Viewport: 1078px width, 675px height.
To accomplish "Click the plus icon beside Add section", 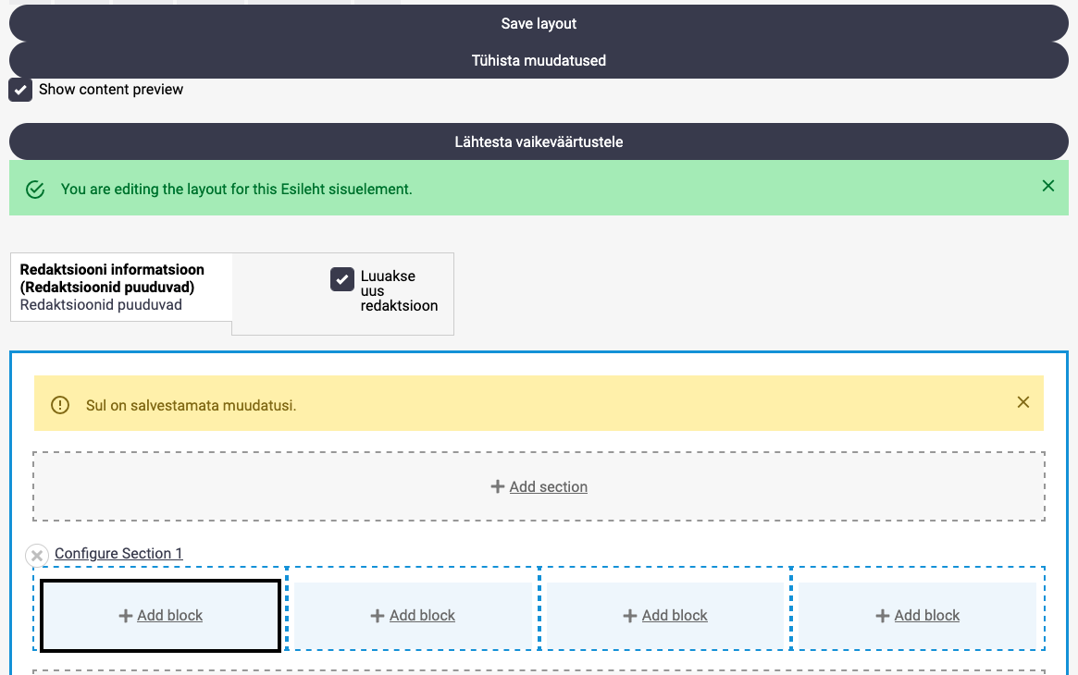I will pos(498,487).
